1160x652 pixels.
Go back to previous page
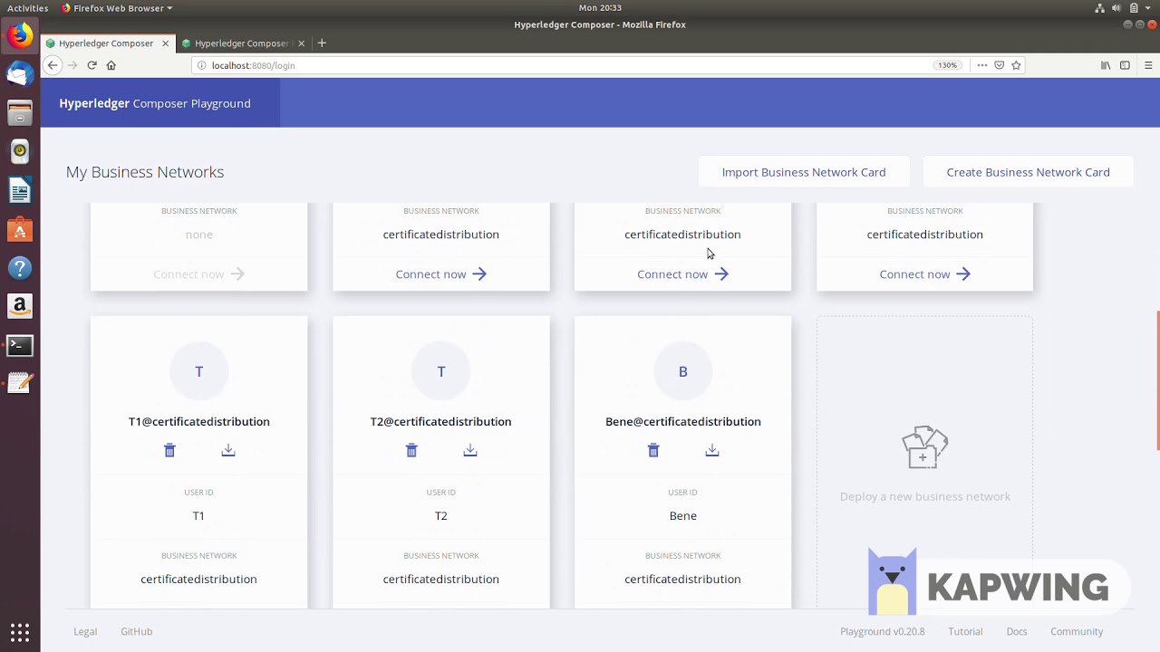click(53, 65)
